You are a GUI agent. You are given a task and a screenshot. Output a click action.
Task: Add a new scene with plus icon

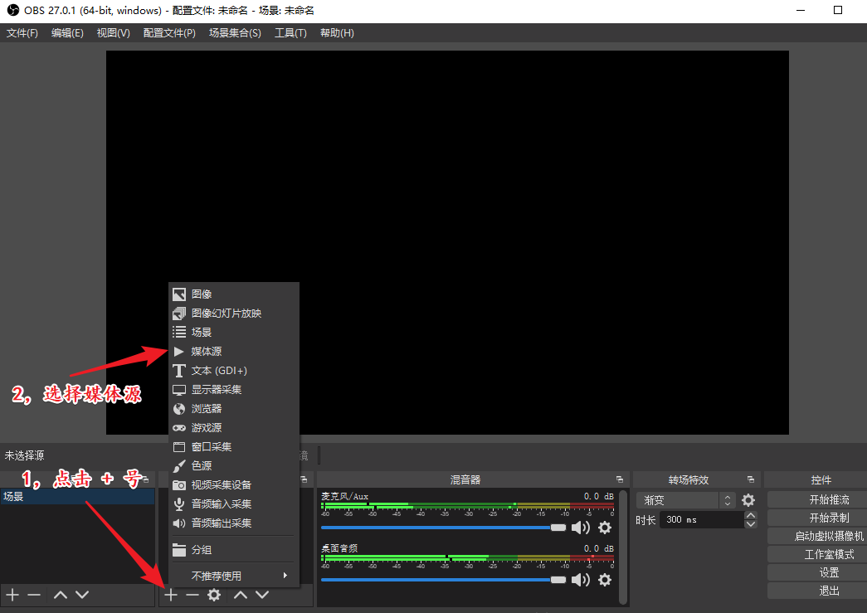point(12,595)
